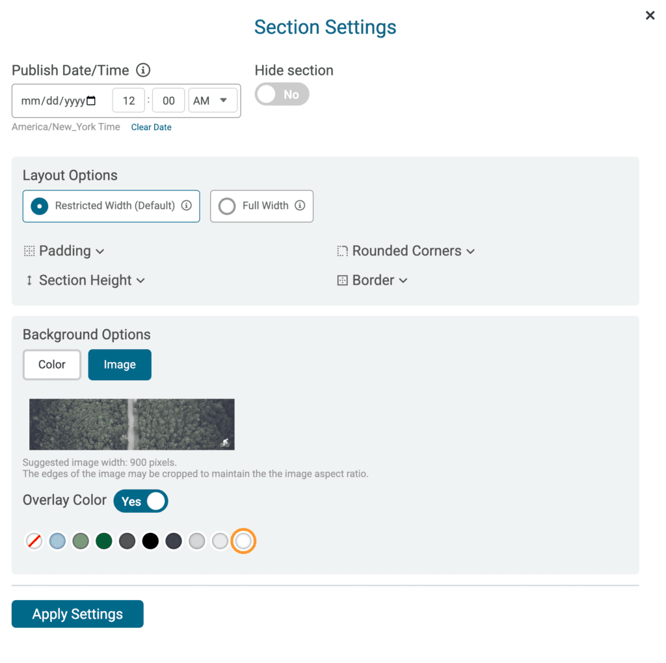Click the Padding grid icon
666x663 pixels.
point(29,252)
